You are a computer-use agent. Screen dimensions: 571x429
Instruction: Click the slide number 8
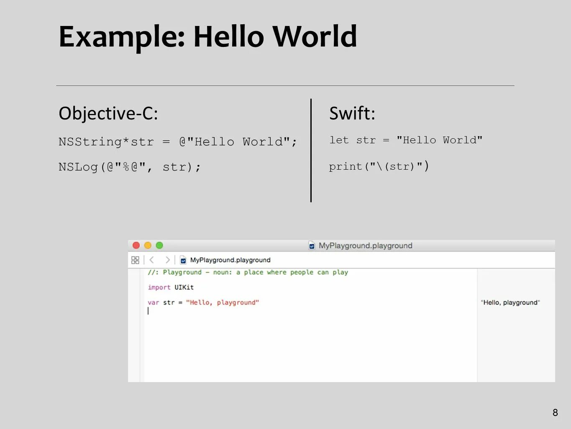coord(555,413)
